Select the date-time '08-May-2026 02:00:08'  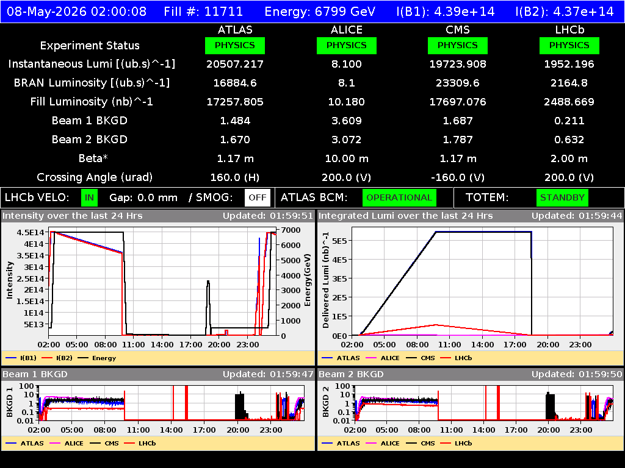tap(76, 12)
